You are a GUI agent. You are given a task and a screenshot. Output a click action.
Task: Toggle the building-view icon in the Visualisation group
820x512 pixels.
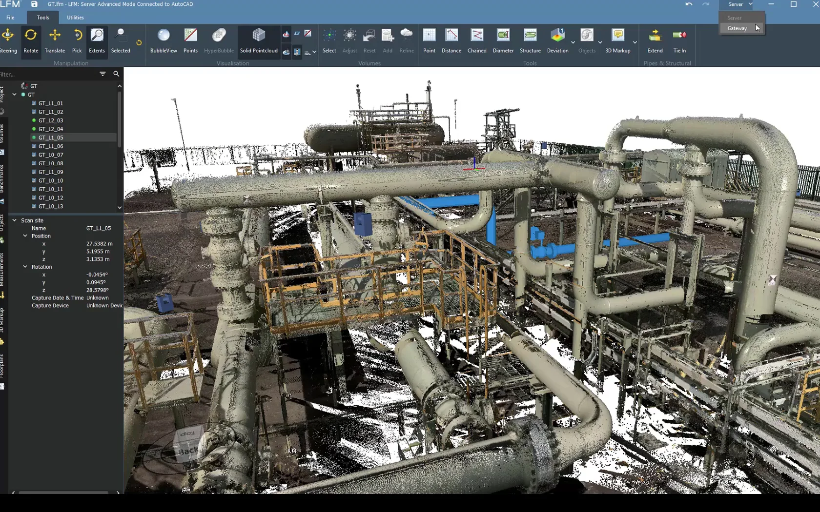(297, 52)
